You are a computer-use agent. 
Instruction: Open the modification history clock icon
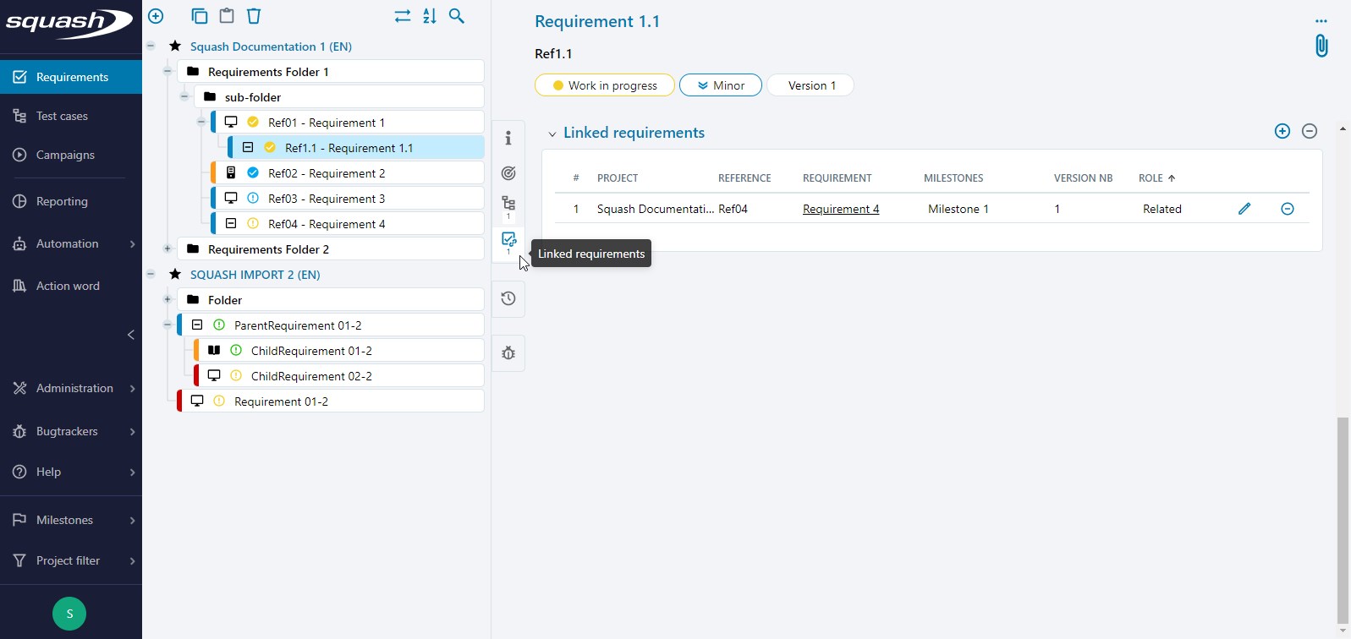508,298
